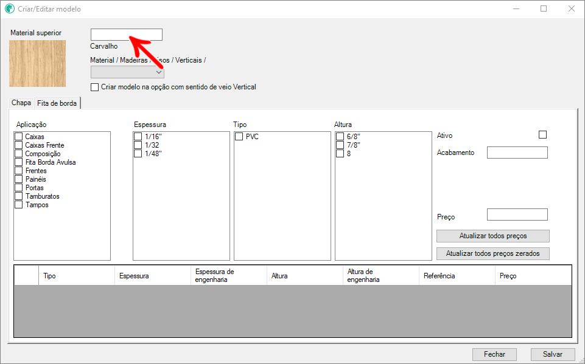
Task: Select the Fita de borda tab
Action: tap(57, 103)
